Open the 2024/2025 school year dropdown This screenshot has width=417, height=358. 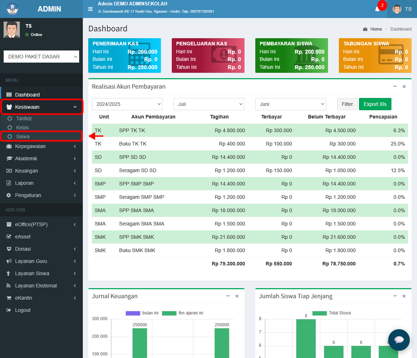(x=127, y=104)
